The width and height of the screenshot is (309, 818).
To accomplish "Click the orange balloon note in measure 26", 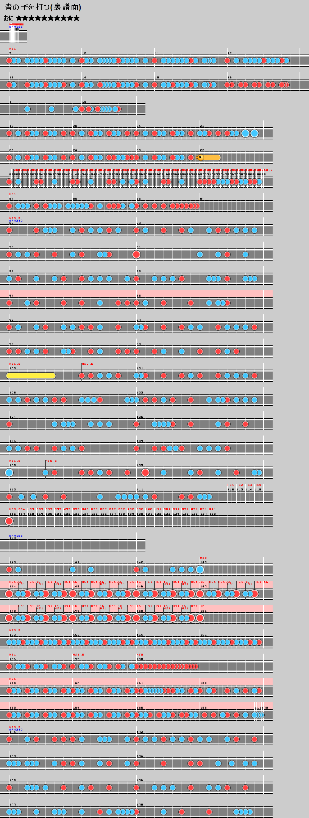I will tap(209, 158).
